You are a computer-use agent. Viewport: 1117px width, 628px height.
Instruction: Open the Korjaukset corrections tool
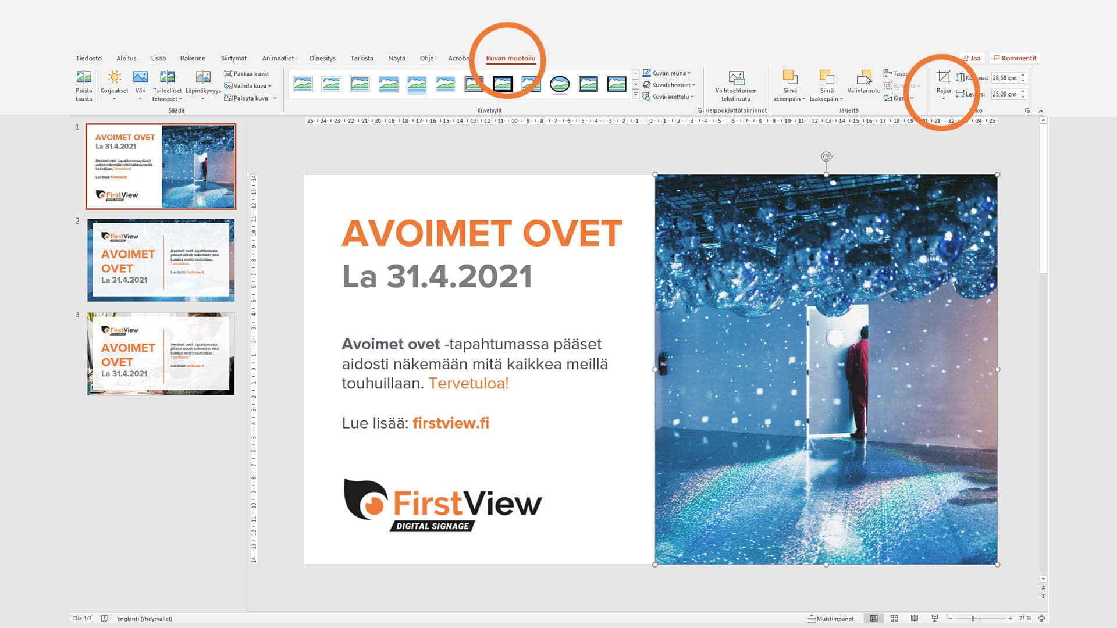[x=114, y=85]
